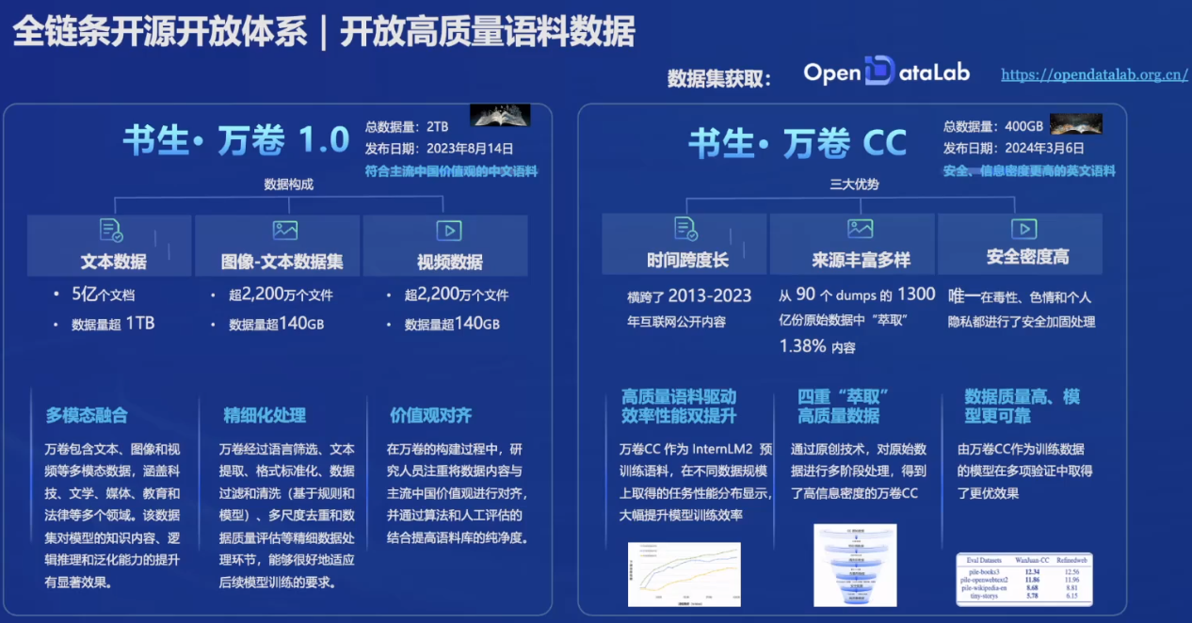
Task: Click 超2,200万个文件 under 图像-文本数据集
Action: coord(281,295)
